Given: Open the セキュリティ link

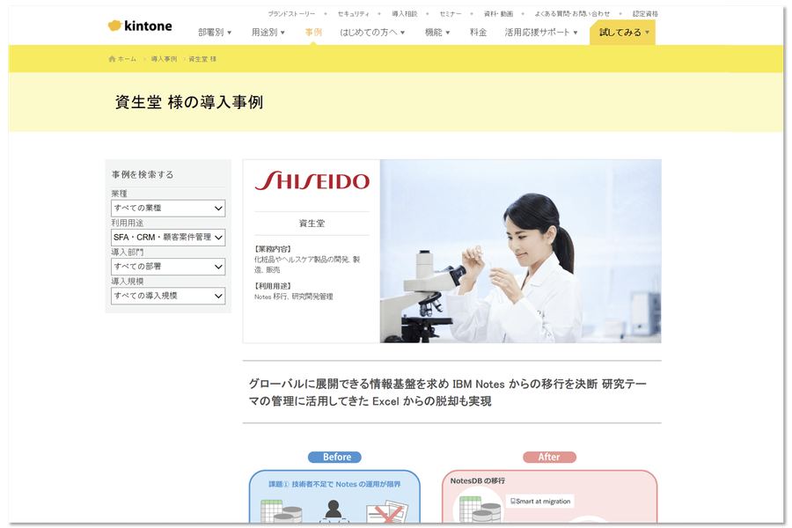Looking at the screenshot, I should point(353,14).
